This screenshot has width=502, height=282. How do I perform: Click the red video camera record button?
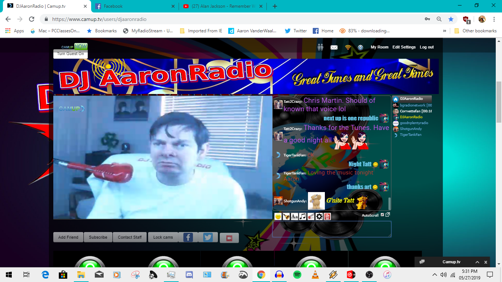point(229,238)
